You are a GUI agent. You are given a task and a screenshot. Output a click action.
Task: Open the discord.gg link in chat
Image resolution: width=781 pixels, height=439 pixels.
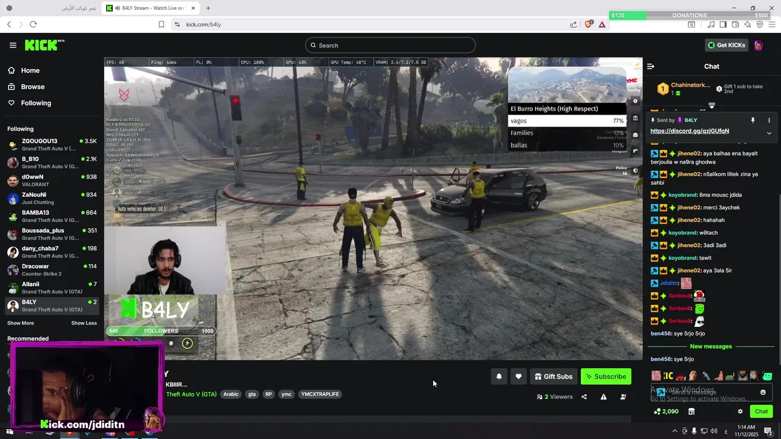pyautogui.click(x=689, y=131)
